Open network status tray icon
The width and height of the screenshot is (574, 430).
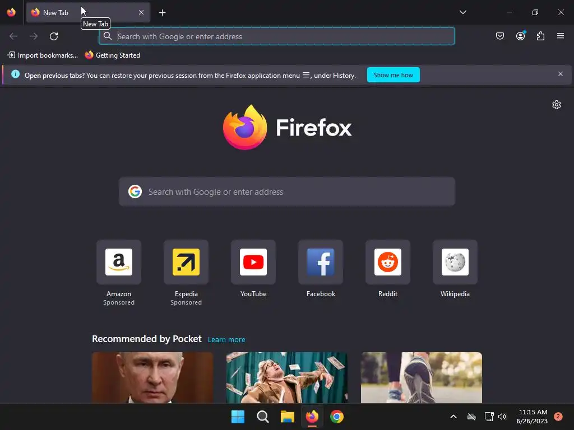[x=489, y=417]
